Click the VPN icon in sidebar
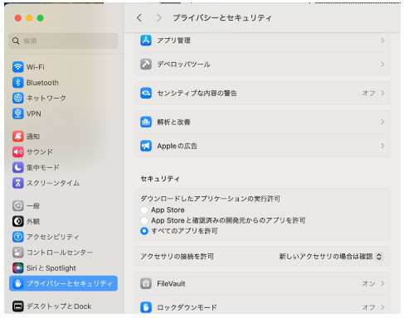 [18, 113]
